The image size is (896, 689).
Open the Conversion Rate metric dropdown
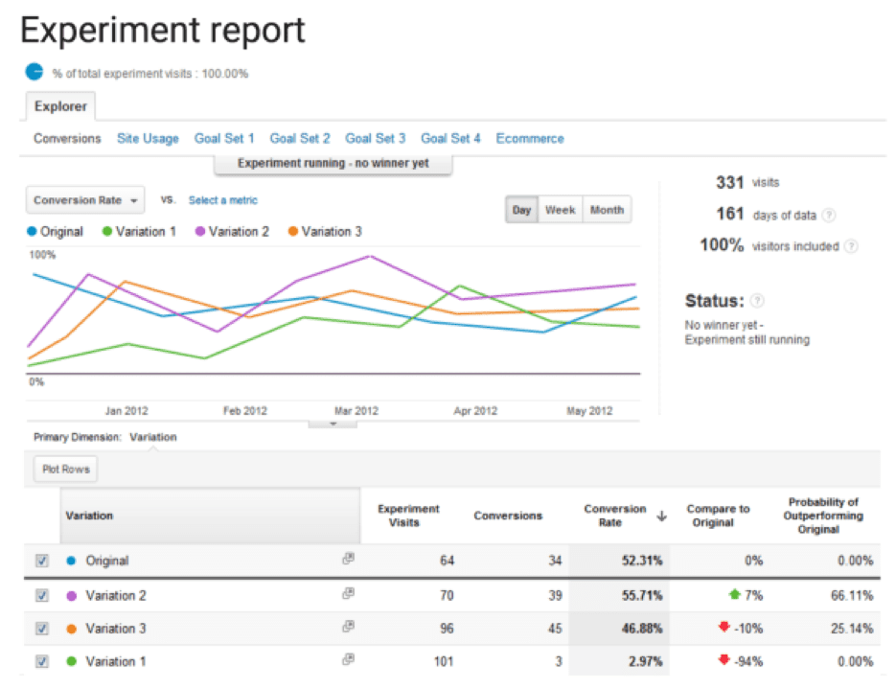pyautogui.click(x=85, y=200)
